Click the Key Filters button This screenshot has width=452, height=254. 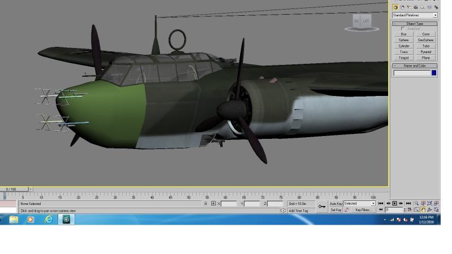(x=363, y=210)
